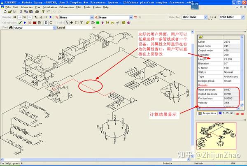Switch to the Fittings tab
The width and height of the screenshot is (247, 166).
[226, 113]
